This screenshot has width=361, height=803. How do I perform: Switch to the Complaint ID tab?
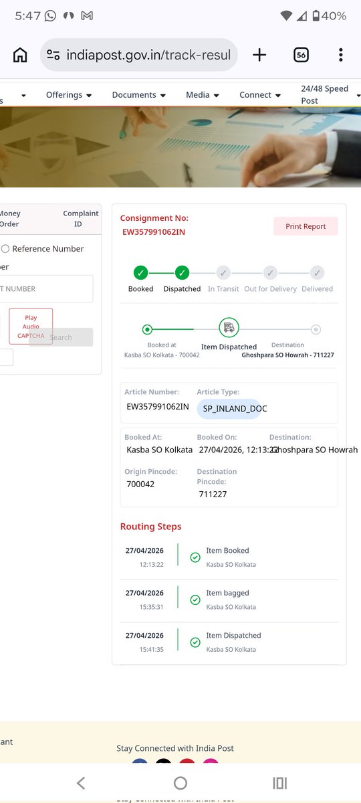click(x=81, y=218)
